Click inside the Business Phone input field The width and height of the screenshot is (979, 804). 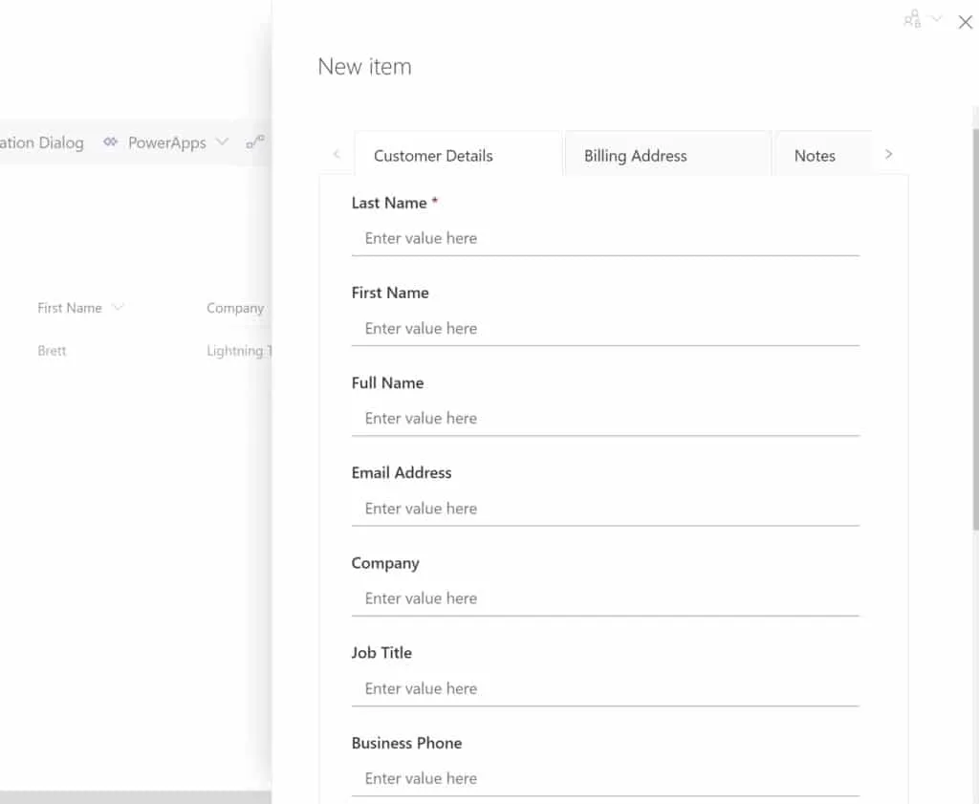[x=602, y=778]
